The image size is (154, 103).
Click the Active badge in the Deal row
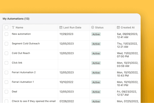[x=96, y=92]
